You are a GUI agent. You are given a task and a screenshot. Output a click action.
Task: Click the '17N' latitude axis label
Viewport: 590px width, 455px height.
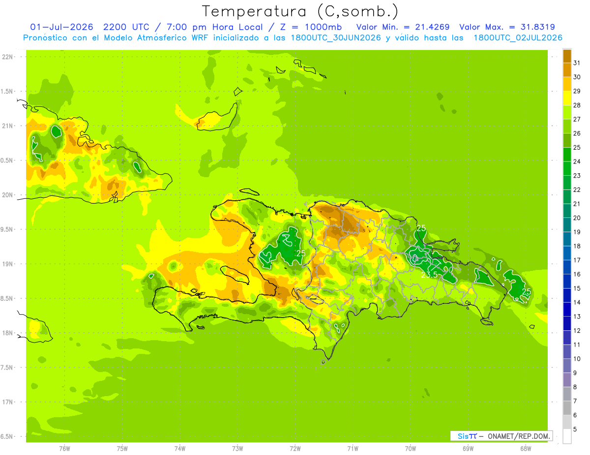pyautogui.click(x=7, y=402)
